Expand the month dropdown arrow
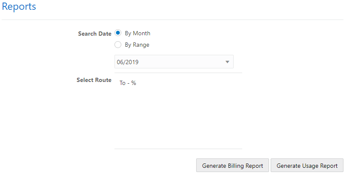The width and height of the screenshot is (346, 175). [227, 62]
